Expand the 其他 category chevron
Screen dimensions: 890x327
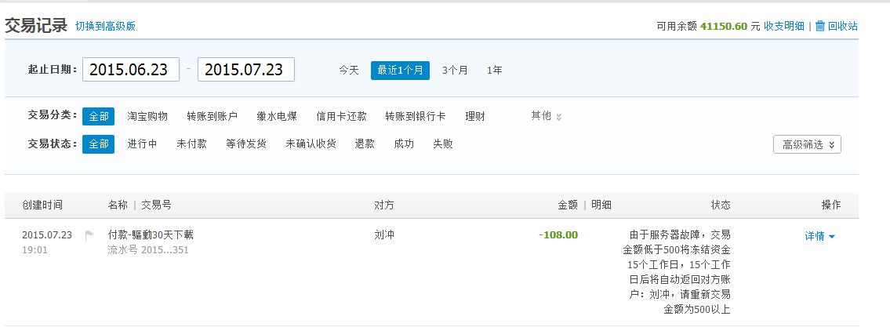pos(558,117)
